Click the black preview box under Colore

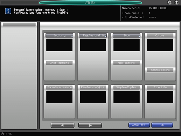[x=160, y=45]
